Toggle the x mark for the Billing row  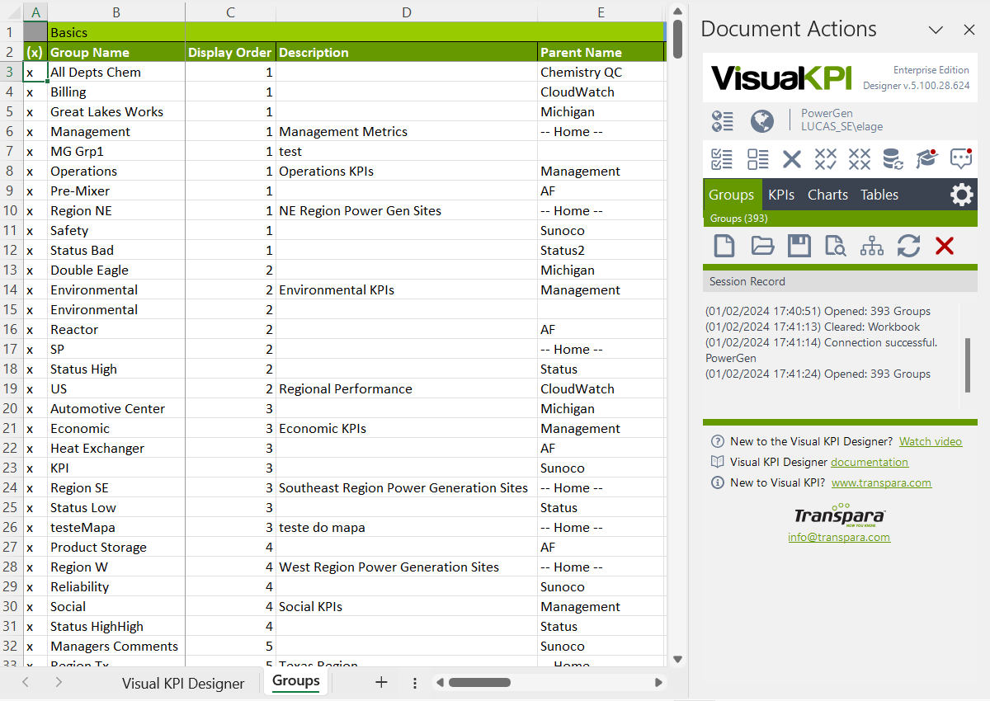pos(31,92)
